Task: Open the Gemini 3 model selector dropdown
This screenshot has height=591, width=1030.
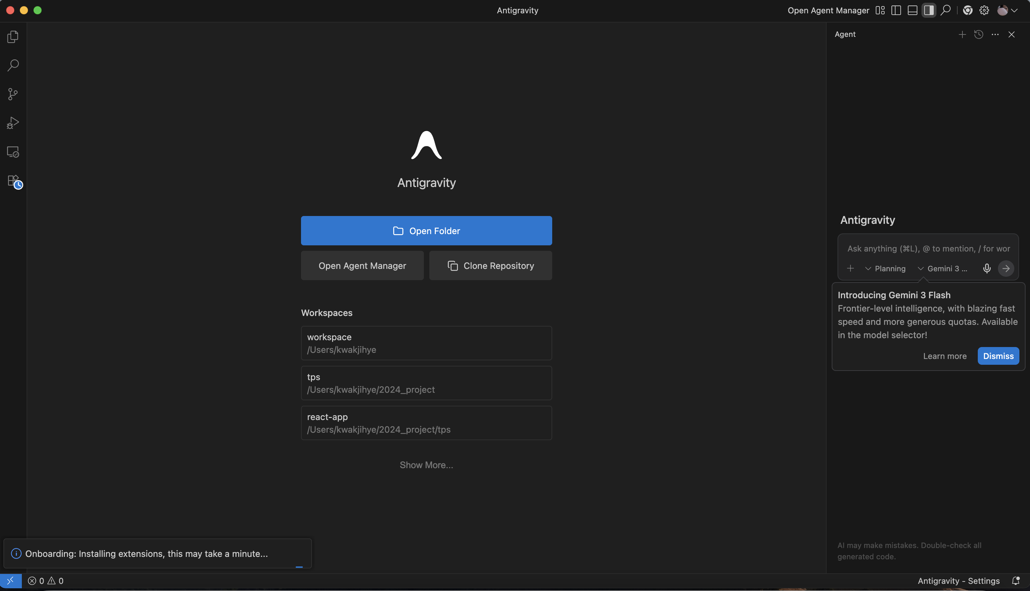Action: [942, 268]
